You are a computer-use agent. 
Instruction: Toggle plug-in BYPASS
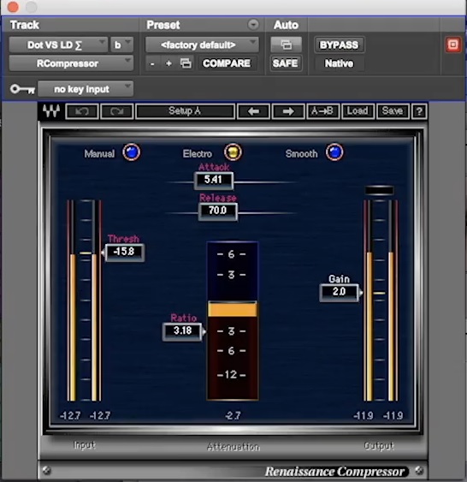pos(339,45)
